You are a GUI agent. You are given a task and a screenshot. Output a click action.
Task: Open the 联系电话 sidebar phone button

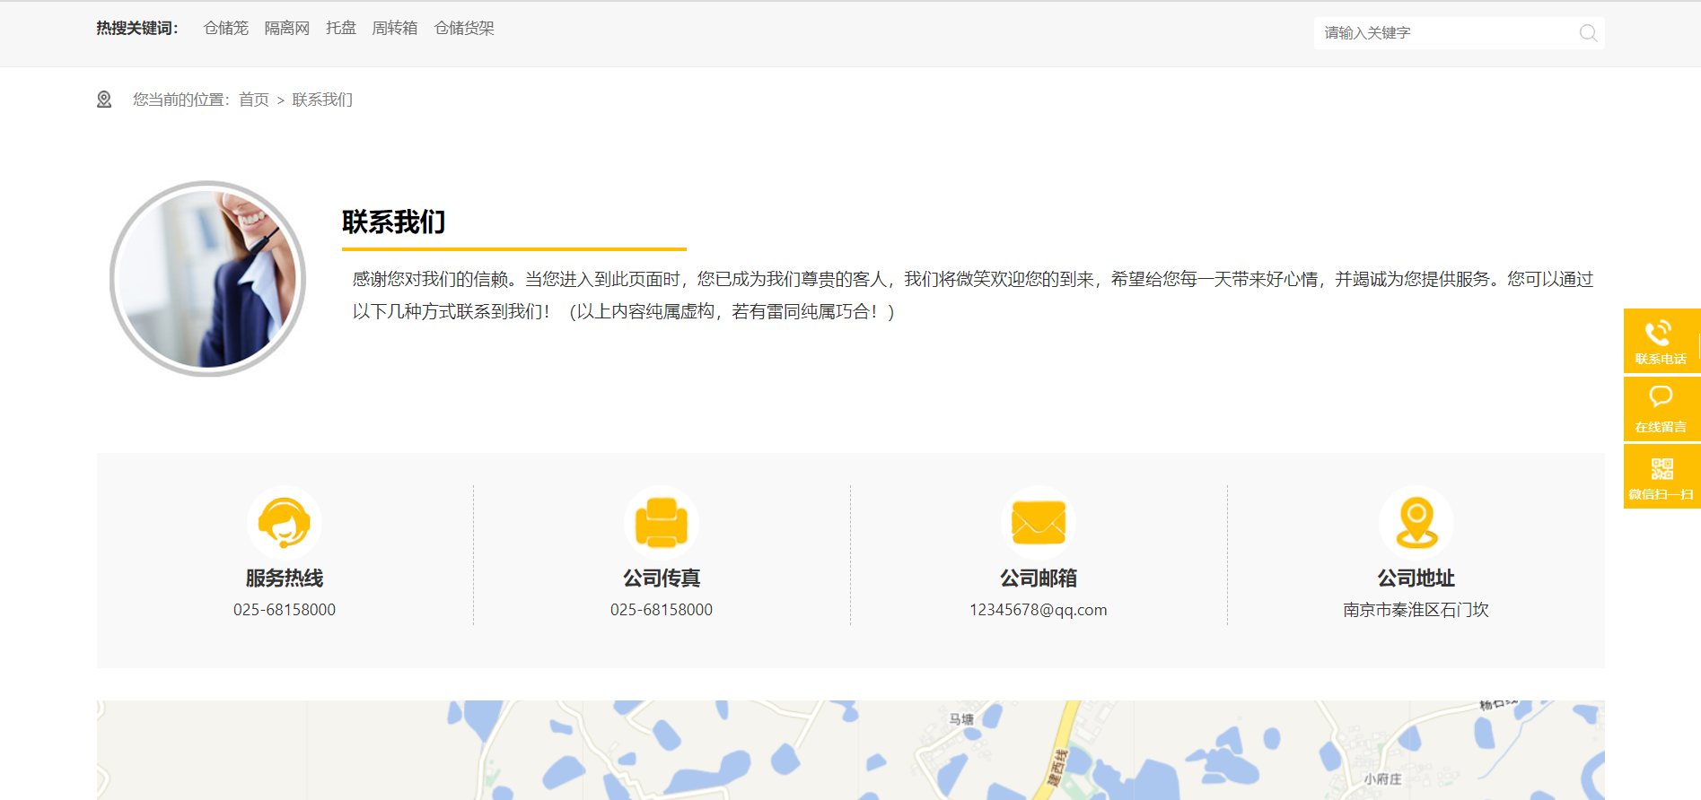1661,341
